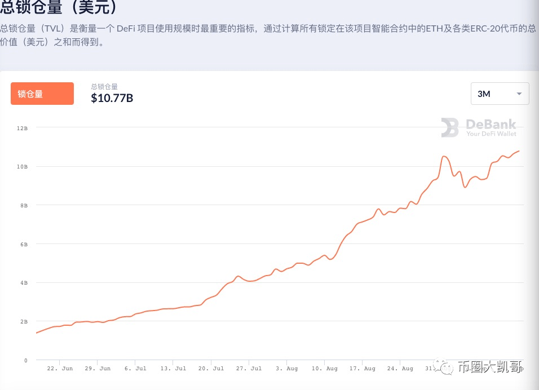Click the 3. Aug axis marker
This screenshot has height=390, width=539.
point(286,369)
